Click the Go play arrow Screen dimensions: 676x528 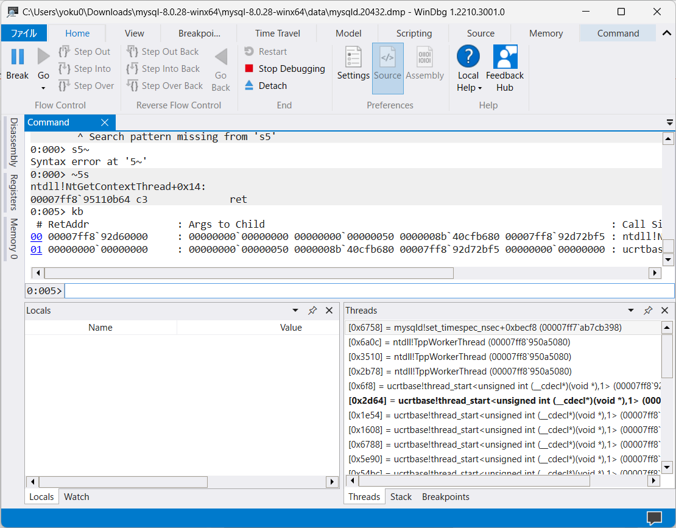[x=43, y=57]
